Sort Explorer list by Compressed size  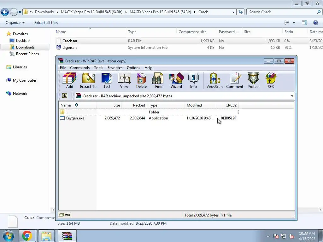pos(197,32)
